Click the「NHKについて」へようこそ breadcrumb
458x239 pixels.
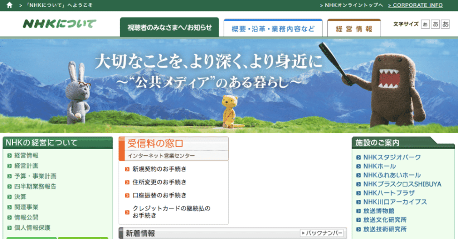59,5
